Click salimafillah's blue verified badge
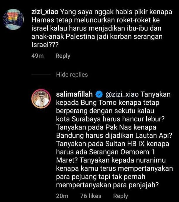This screenshot has height=202, width=179. click(99, 95)
